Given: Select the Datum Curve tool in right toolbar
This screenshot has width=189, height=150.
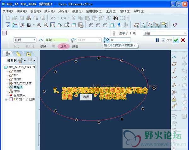Looking at the screenshot, I should 174,78.
